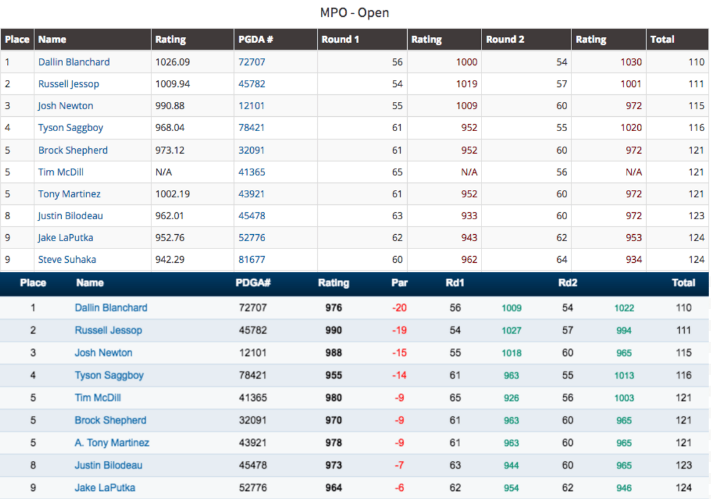The image size is (711, 499).
Task: Select rating value 1002.19
Action: tap(173, 194)
